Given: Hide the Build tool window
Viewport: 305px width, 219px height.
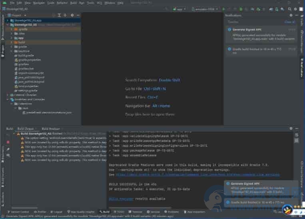Looking at the screenshot, I should coord(297,128).
